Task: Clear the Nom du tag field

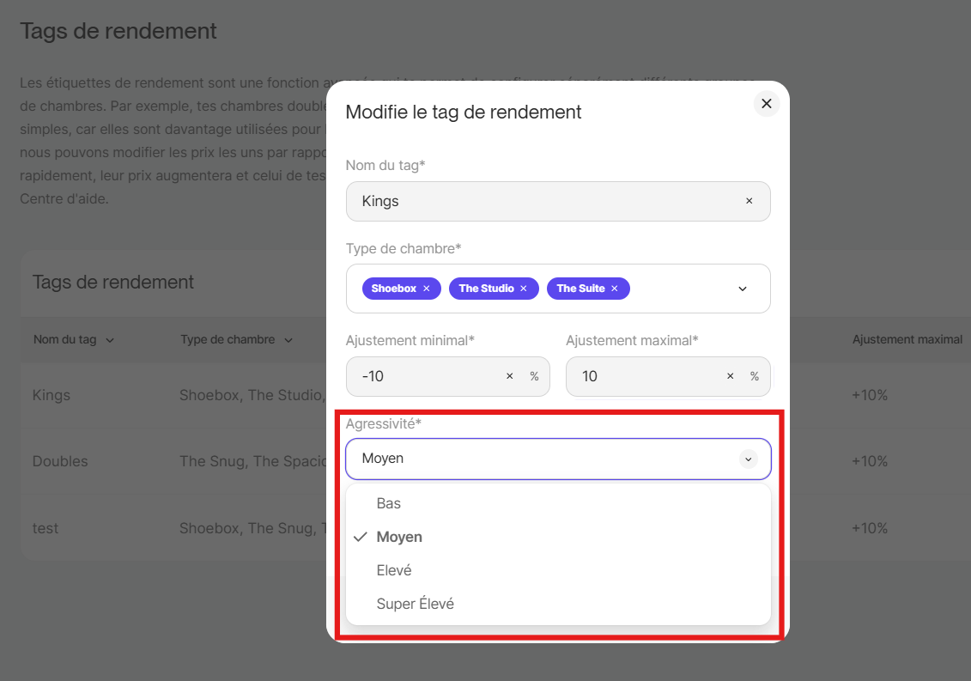Action: (749, 201)
